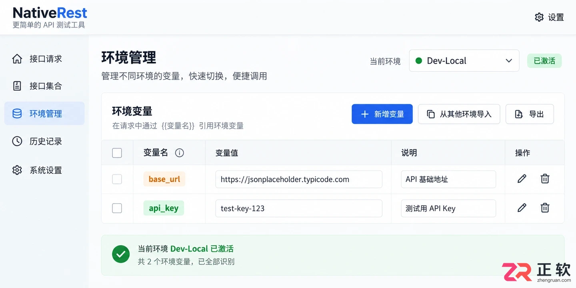Edit the base_url variable with pencil icon
Viewport: 576px width, 288px height.
pyautogui.click(x=522, y=179)
